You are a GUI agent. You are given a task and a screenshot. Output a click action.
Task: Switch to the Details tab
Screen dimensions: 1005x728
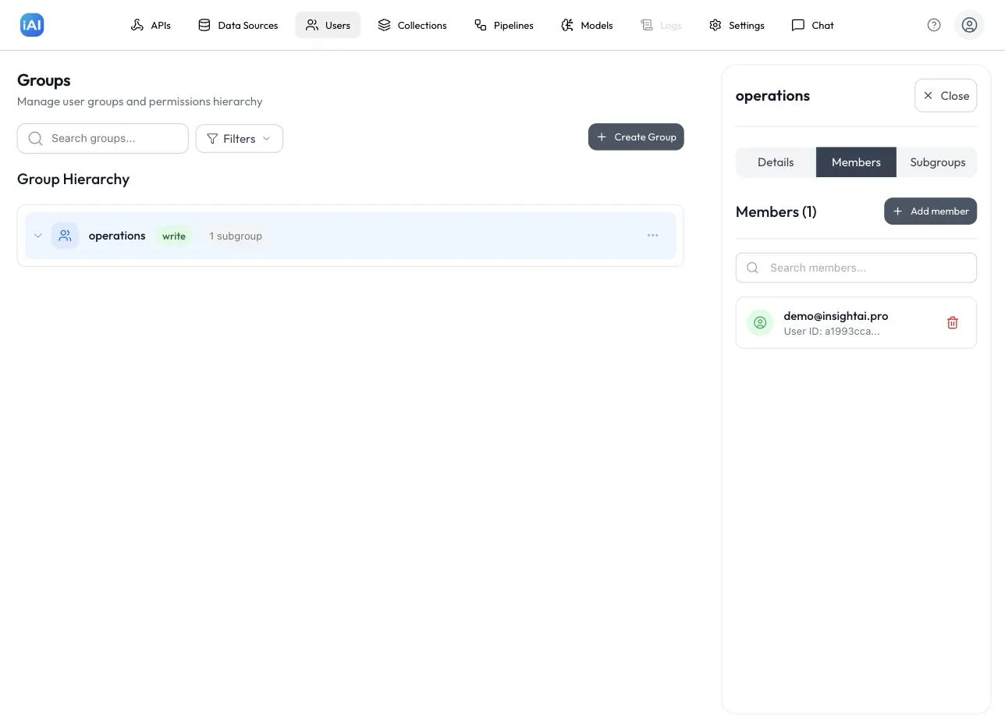[x=776, y=162]
